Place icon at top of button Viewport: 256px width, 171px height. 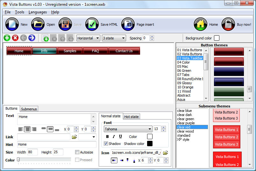click(127, 160)
